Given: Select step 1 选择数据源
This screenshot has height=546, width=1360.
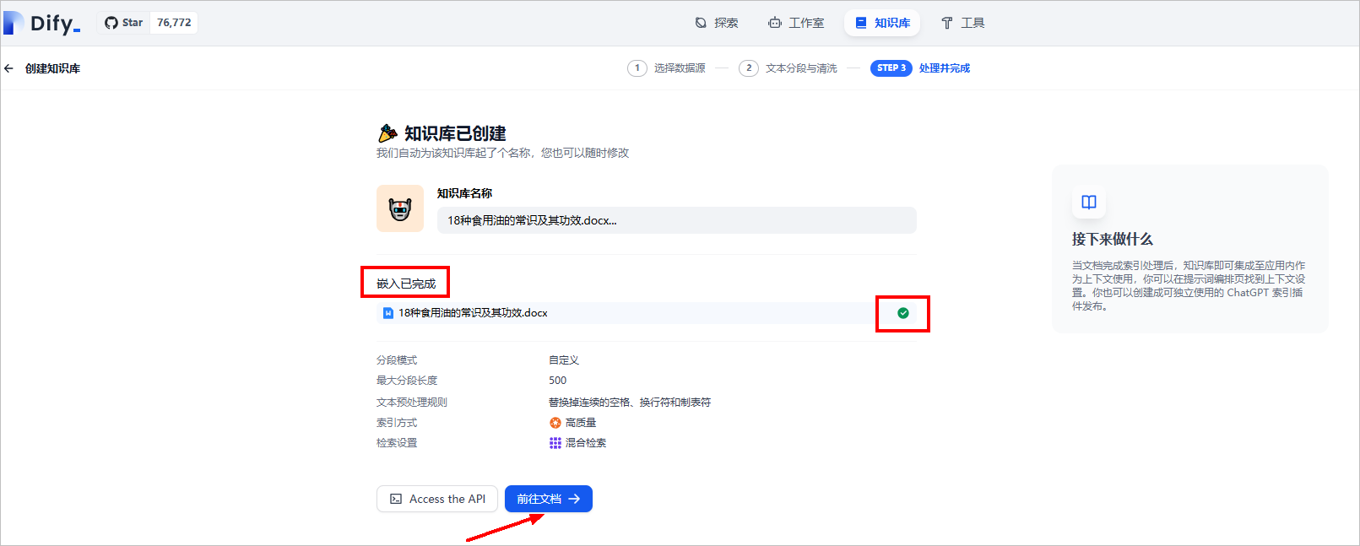Looking at the screenshot, I should click(667, 68).
